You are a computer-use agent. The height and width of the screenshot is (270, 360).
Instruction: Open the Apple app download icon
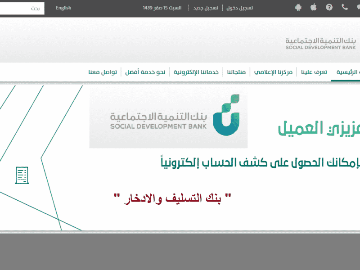coord(313,7)
